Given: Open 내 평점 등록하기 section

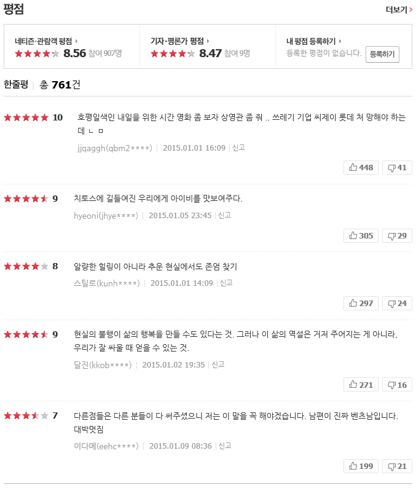Looking at the screenshot, I should tap(313, 41).
